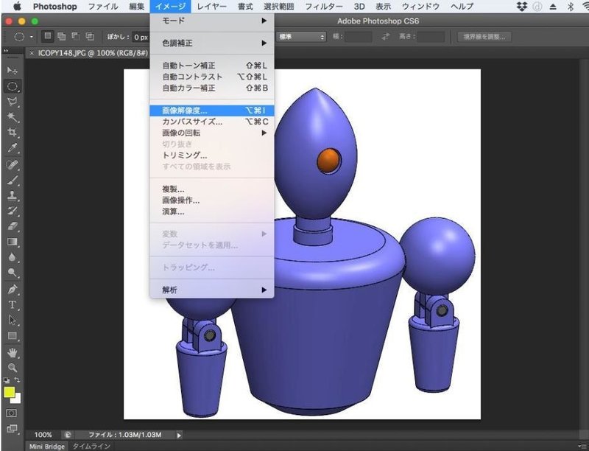Choose 画像操作... menu item
Screen dimensions: 589x451
212,200
